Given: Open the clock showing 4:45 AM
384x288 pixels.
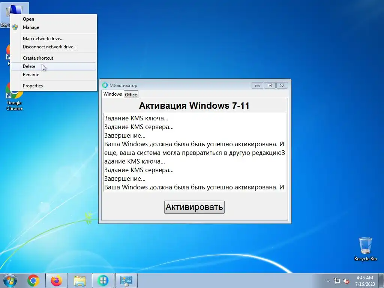Looking at the screenshot, I should click(x=365, y=281).
